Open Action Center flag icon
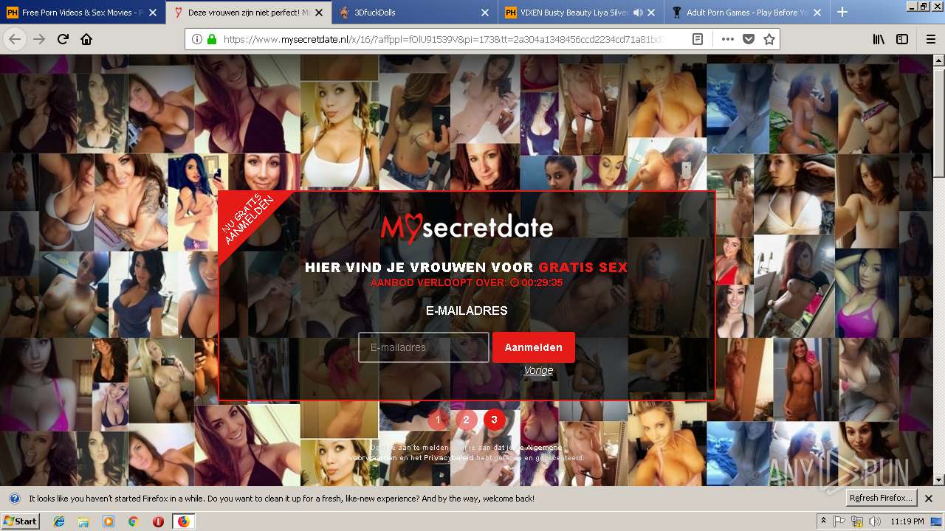This screenshot has height=531, width=945. pyautogui.click(x=840, y=521)
